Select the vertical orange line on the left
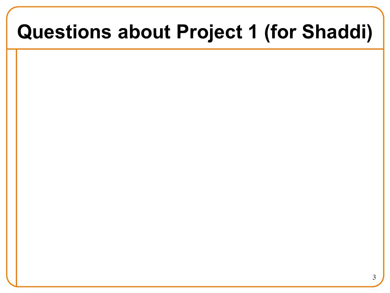The height and width of the screenshot is (293, 390). (x=16, y=167)
